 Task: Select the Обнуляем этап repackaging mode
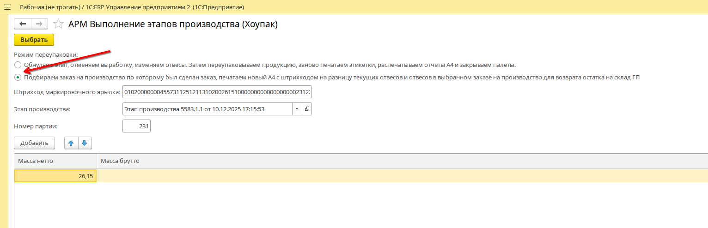click(18, 65)
